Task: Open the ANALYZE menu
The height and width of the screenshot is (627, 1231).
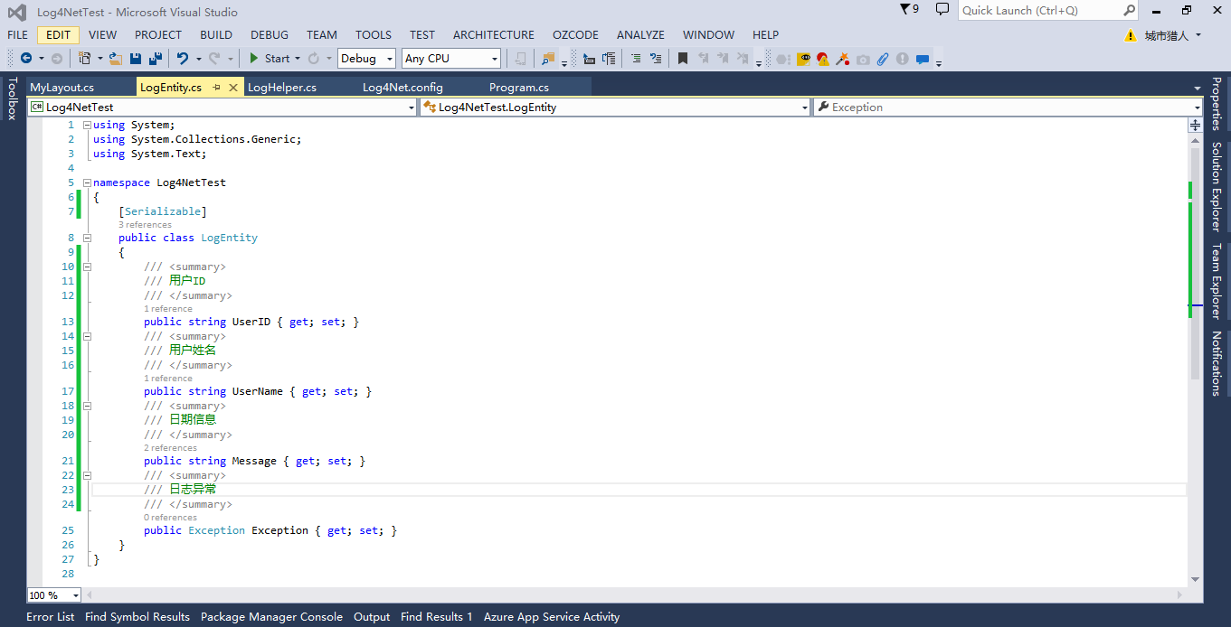Action: pyautogui.click(x=640, y=35)
